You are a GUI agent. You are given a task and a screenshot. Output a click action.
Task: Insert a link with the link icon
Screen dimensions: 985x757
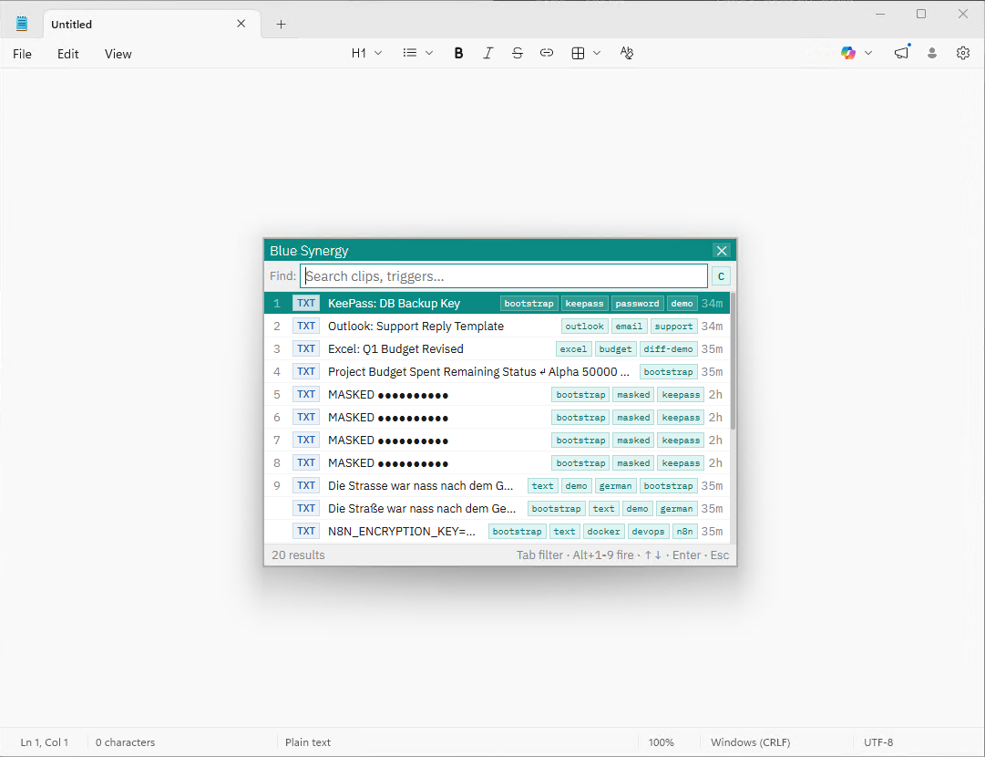[x=547, y=54]
